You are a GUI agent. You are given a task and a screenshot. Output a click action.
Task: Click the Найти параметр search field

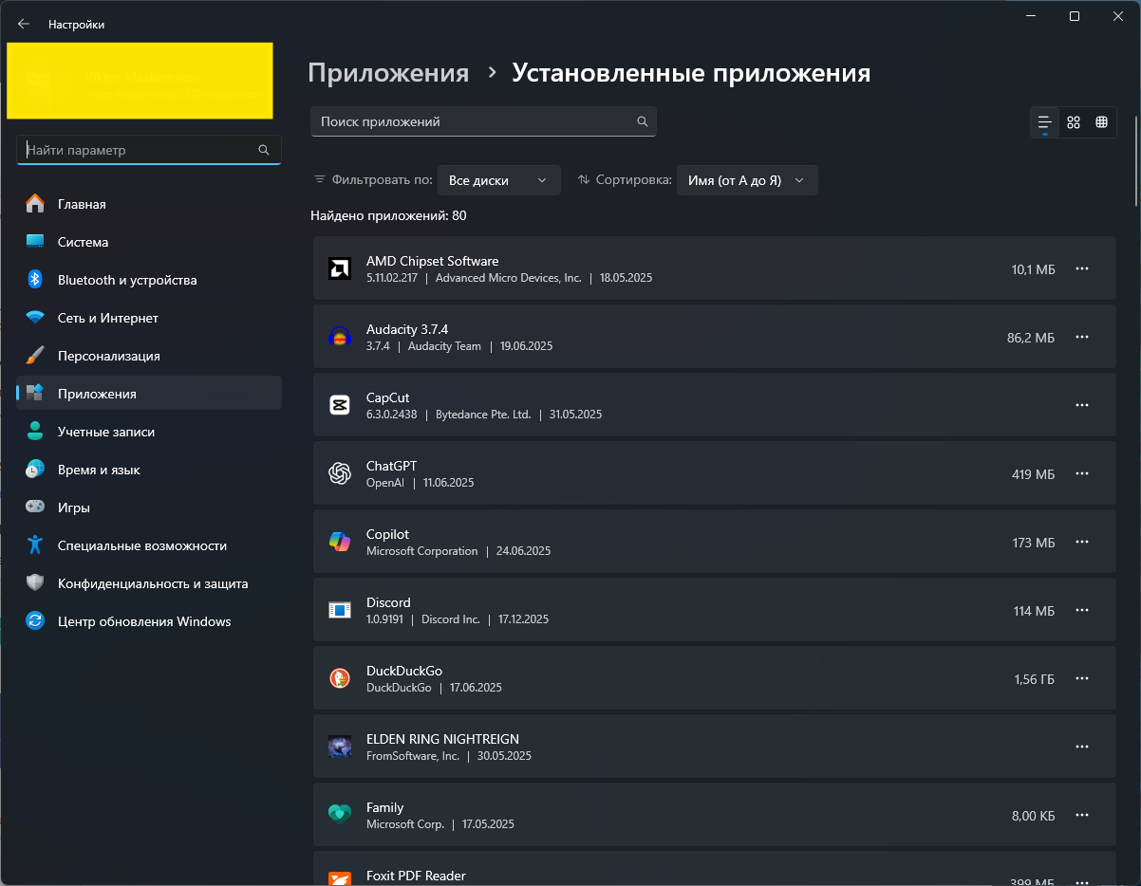[149, 150]
